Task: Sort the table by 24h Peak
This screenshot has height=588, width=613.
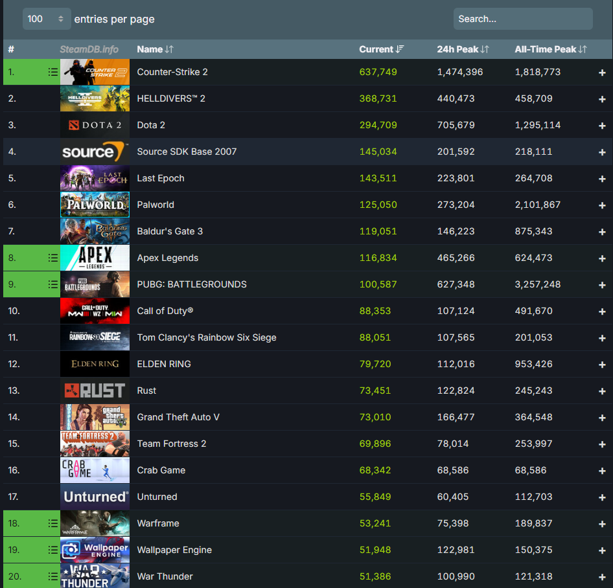Action: pyautogui.click(x=460, y=49)
